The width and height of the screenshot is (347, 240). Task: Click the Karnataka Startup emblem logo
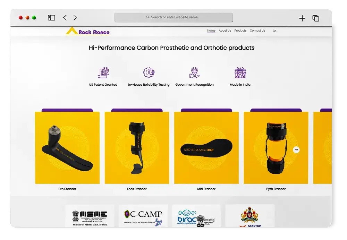coord(250,217)
